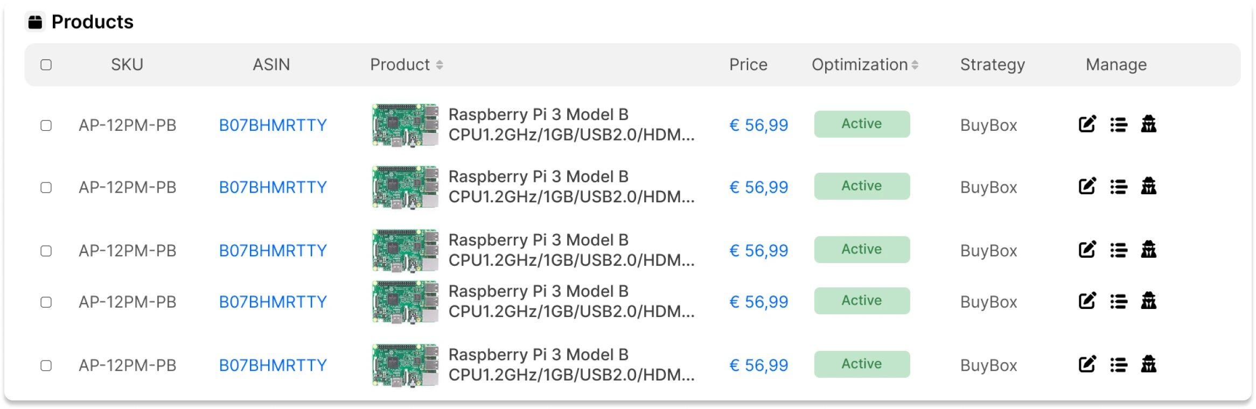Open the B07BHMRTTY ASIN link in the first row
Viewport: 1256px width, 409px height.
tap(273, 125)
